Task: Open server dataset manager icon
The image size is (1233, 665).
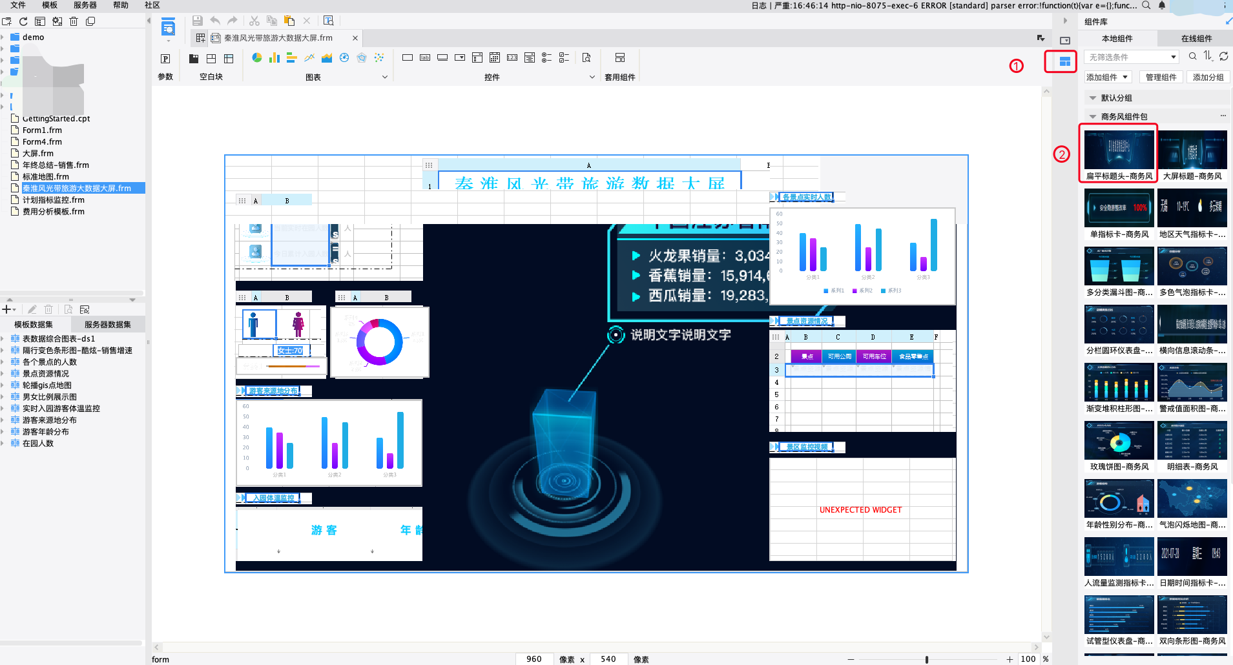Action: coord(85,310)
